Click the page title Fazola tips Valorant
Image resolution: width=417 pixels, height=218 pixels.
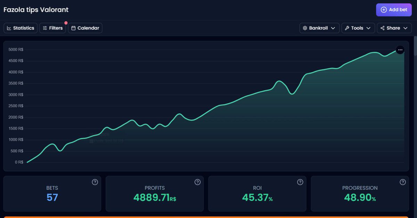pyautogui.click(x=36, y=10)
